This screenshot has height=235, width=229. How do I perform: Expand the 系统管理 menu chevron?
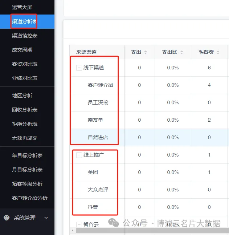point(46,218)
